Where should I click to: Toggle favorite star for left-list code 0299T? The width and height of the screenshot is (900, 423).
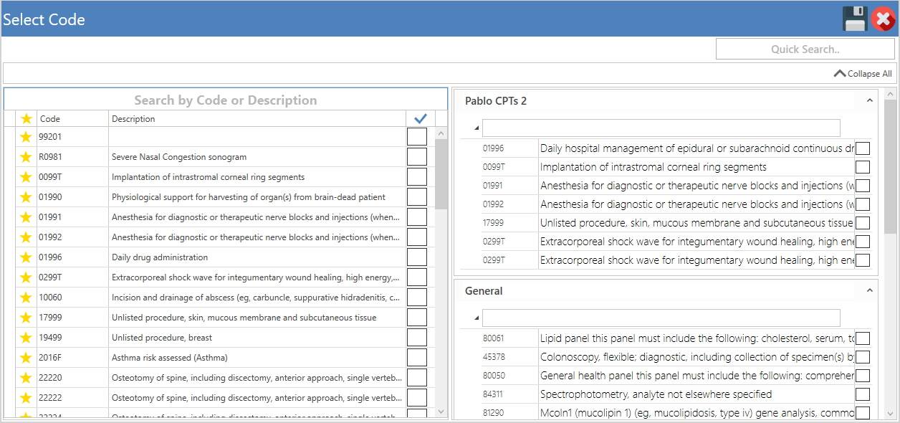(x=27, y=277)
